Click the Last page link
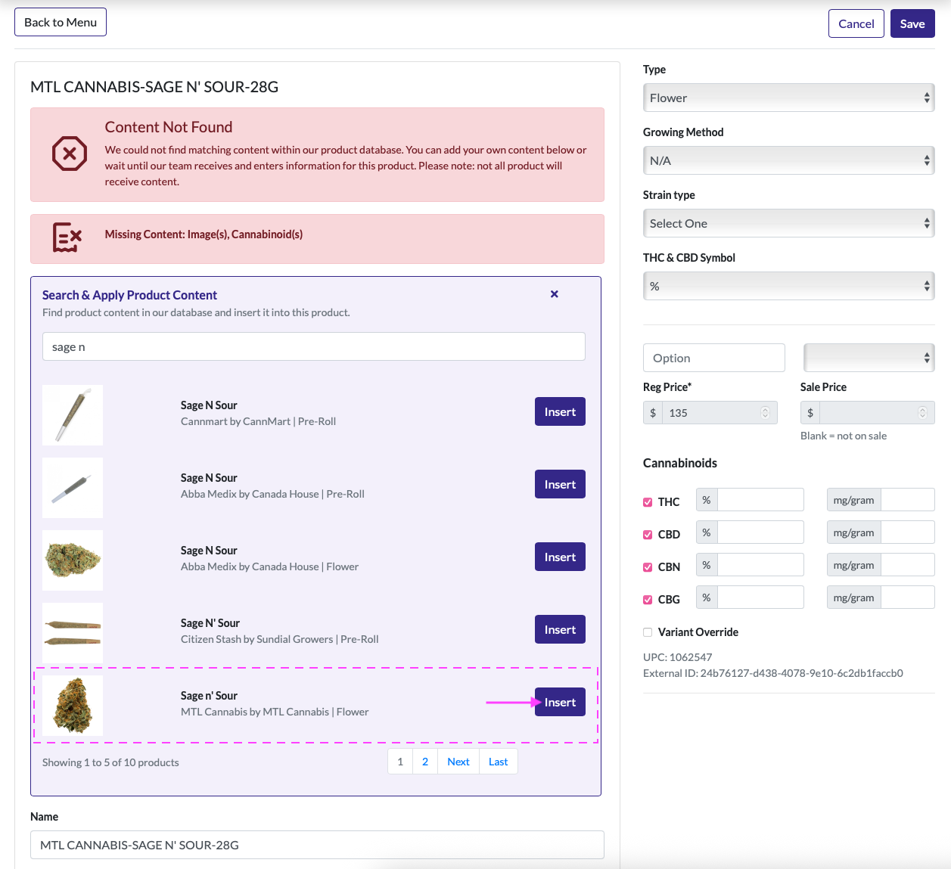This screenshot has width=951, height=869. pos(499,762)
